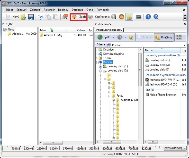Click the toolbar overflow chevron

click(185, 17)
